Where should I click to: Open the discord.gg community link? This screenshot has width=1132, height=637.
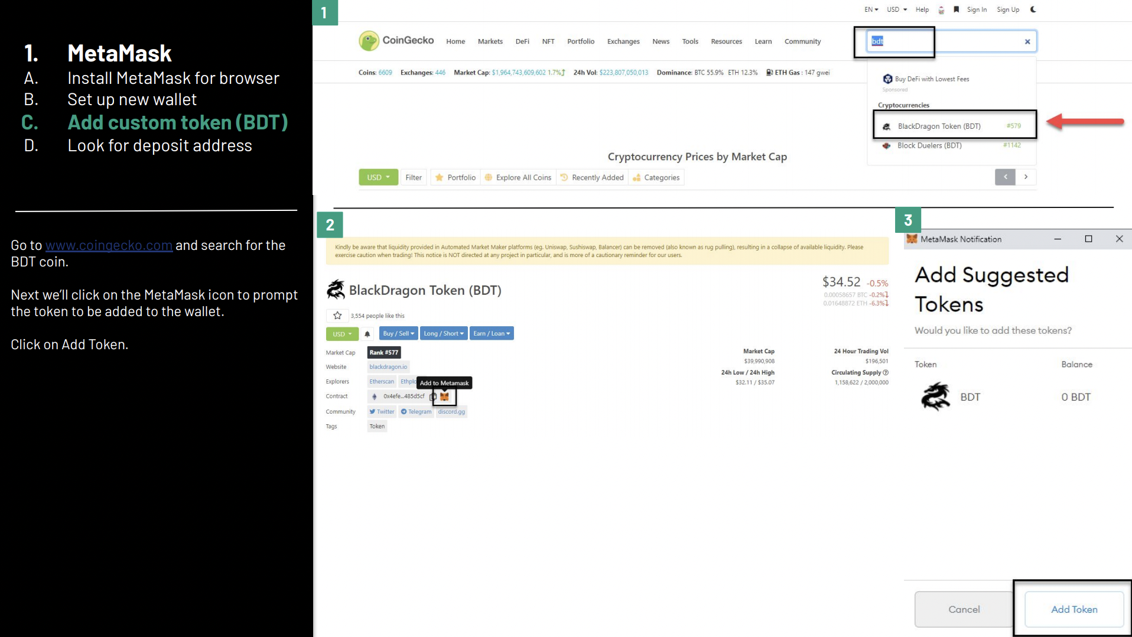(x=451, y=412)
